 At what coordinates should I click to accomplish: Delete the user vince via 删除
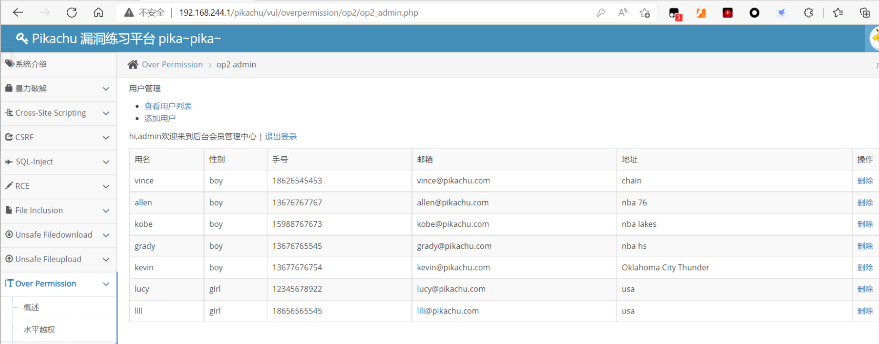coord(865,181)
